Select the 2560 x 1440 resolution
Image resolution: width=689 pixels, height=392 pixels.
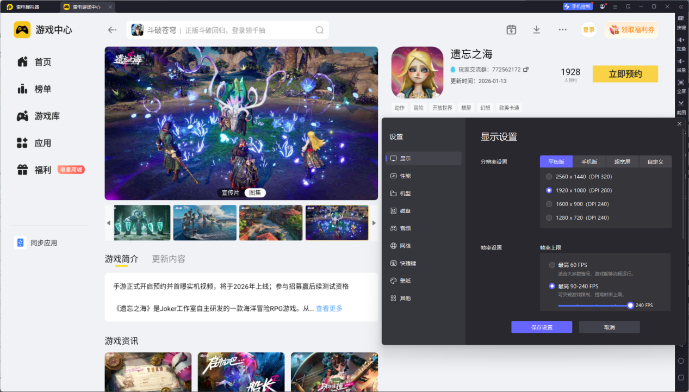coord(579,177)
